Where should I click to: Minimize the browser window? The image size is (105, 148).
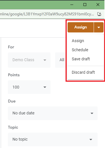click(x=72, y=5)
